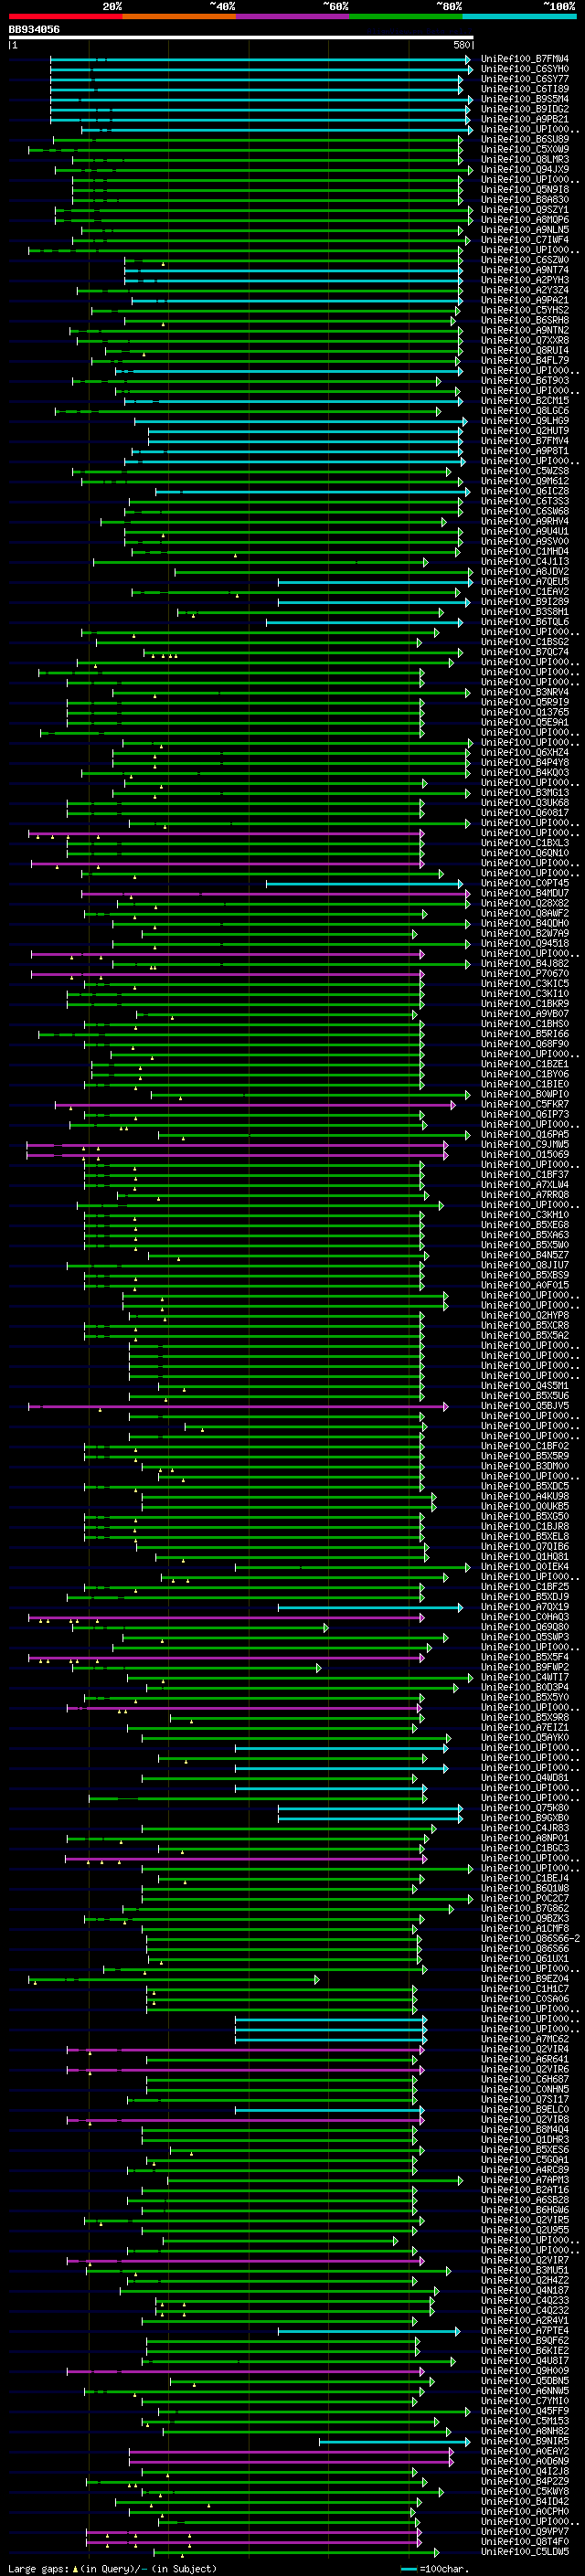This screenshot has width=585, height=2576.
Task: Click hit label UniRef100_C1MHD4
Action: (525, 551)
